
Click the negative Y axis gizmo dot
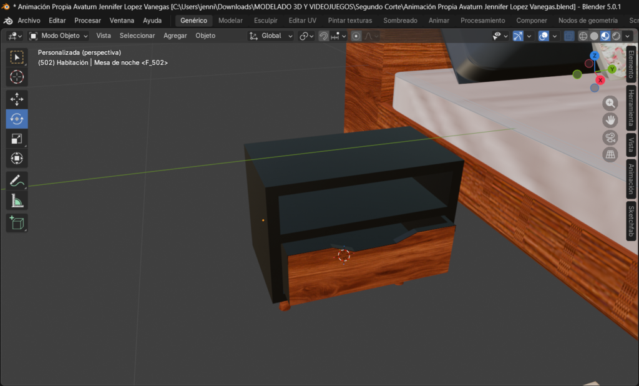pos(577,74)
